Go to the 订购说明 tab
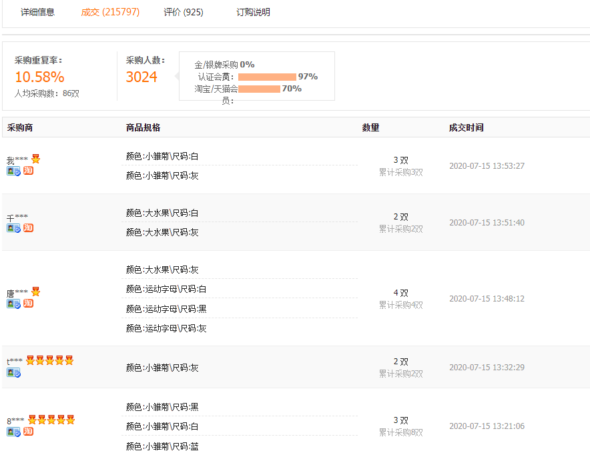The image size is (590, 463). click(254, 12)
